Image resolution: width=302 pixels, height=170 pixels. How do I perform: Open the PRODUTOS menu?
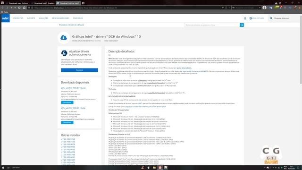pos(18,18)
